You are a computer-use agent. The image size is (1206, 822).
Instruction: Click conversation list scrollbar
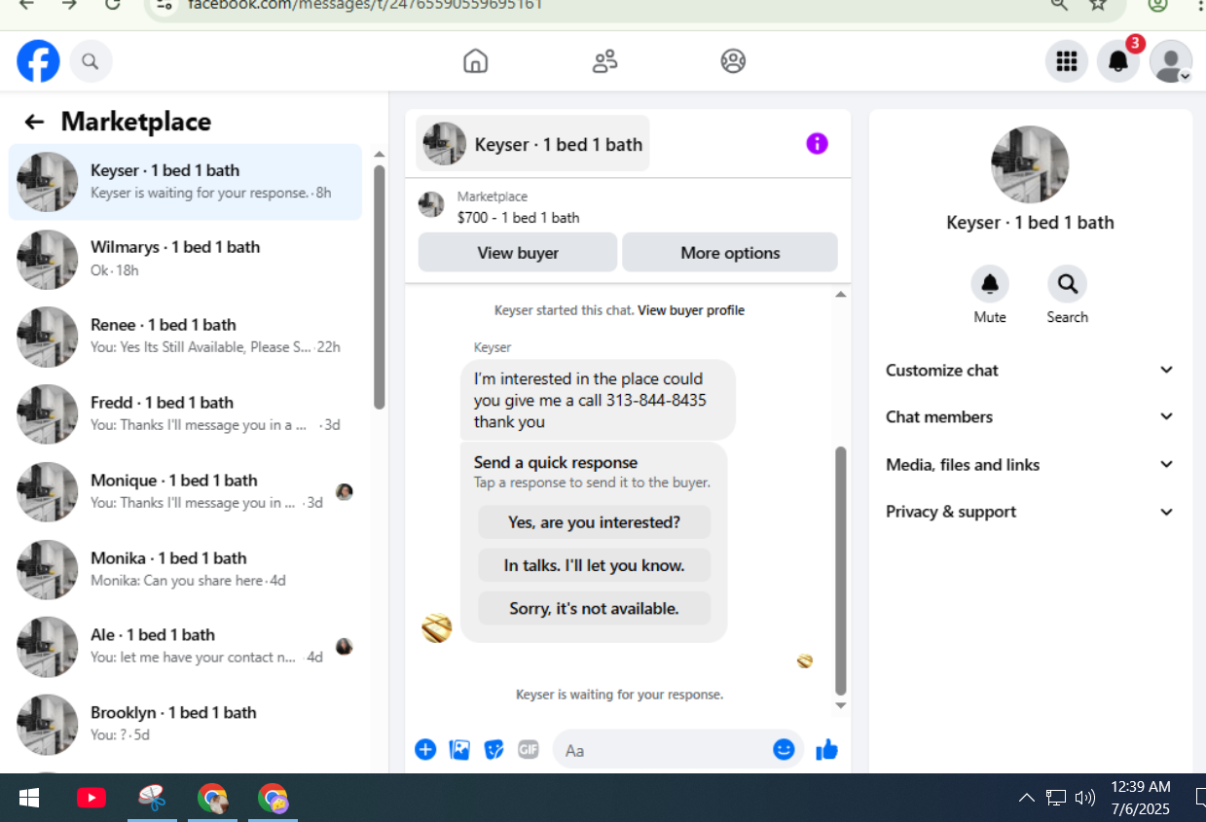pos(380,287)
